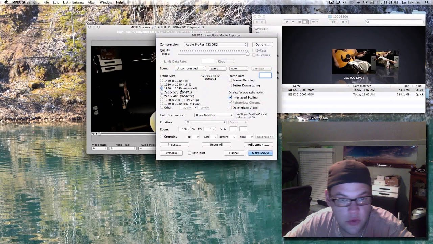The image size is (433, 244).
Task: Click the Frame Rate input field
Action: click(x=265, y=75)
